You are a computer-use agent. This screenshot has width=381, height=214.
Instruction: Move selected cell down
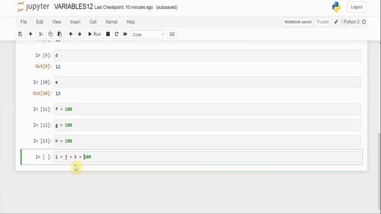[x=80, y=34]
